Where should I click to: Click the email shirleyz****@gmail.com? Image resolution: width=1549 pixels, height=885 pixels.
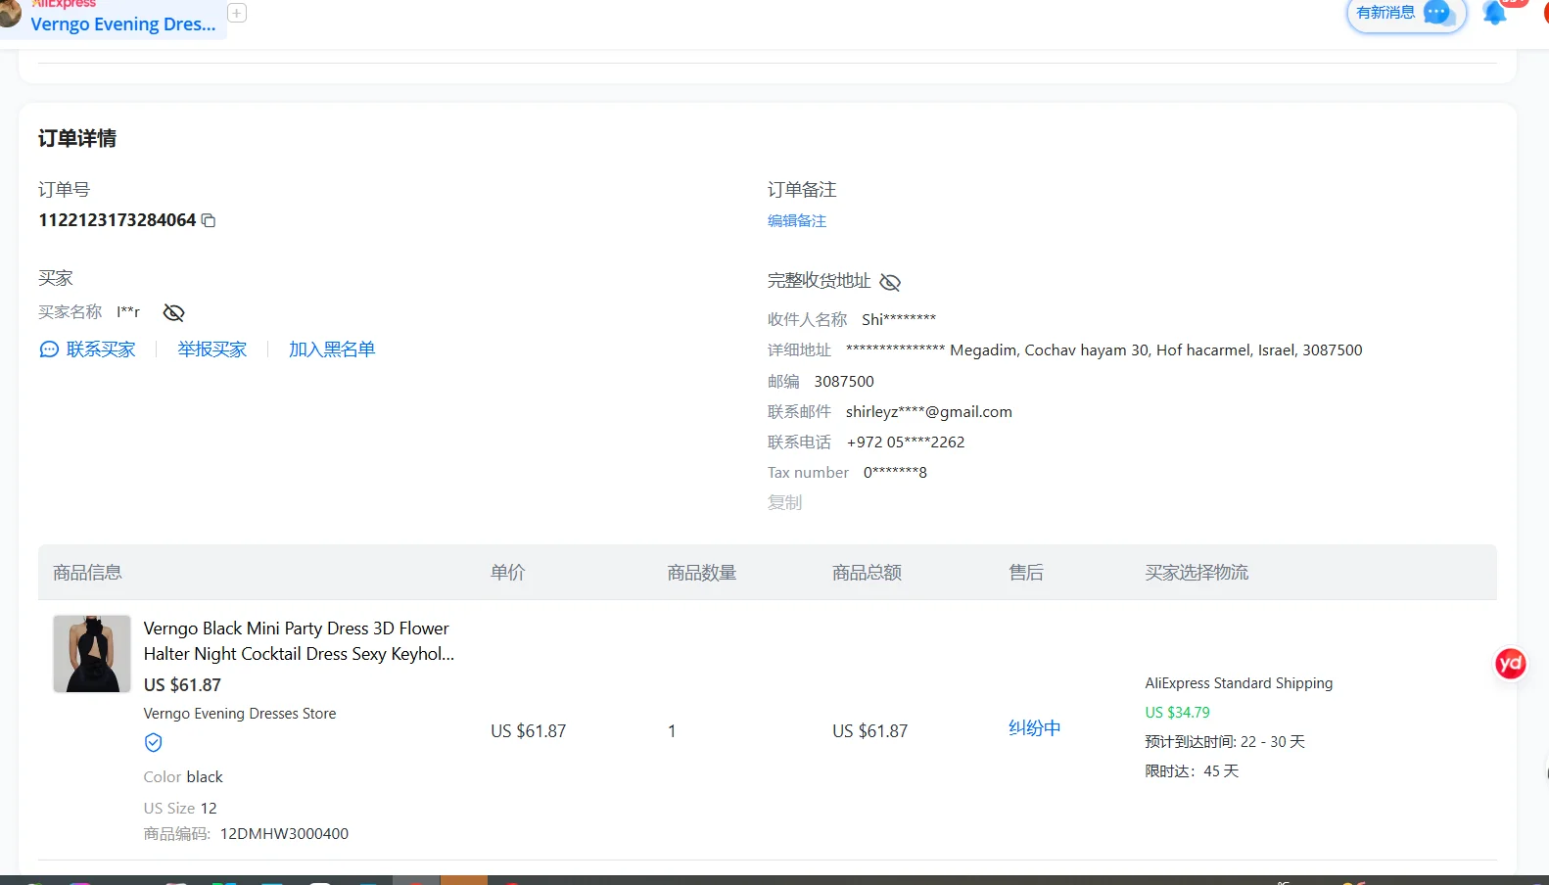pyautogui.click(x=929, y=412)
